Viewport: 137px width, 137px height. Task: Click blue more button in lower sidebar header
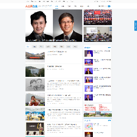[109, 121]
